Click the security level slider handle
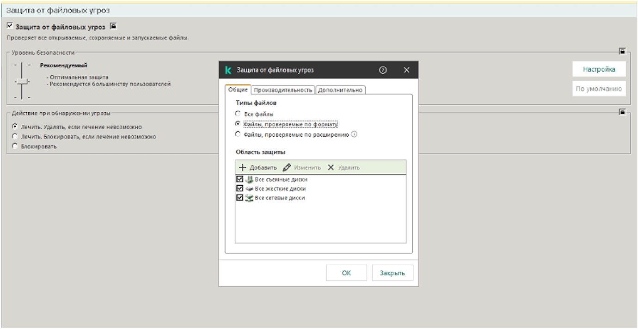 tap(21, 81)
